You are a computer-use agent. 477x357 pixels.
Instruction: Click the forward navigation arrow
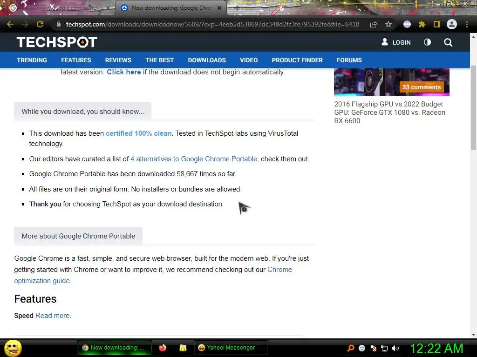pos(25,24)
